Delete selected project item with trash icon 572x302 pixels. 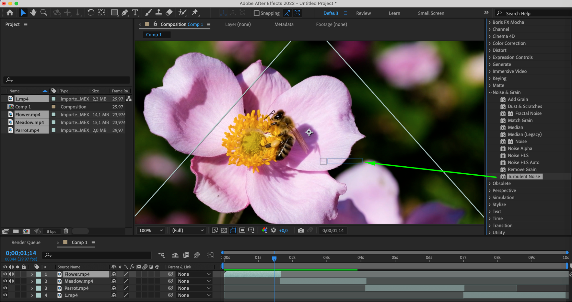[66, 231]
